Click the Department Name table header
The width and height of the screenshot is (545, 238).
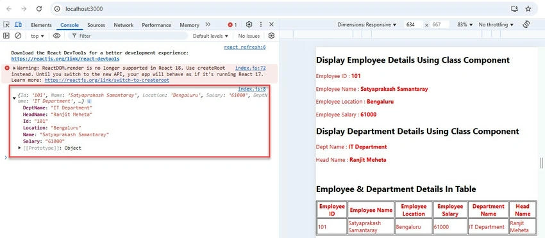coord(488,210)
